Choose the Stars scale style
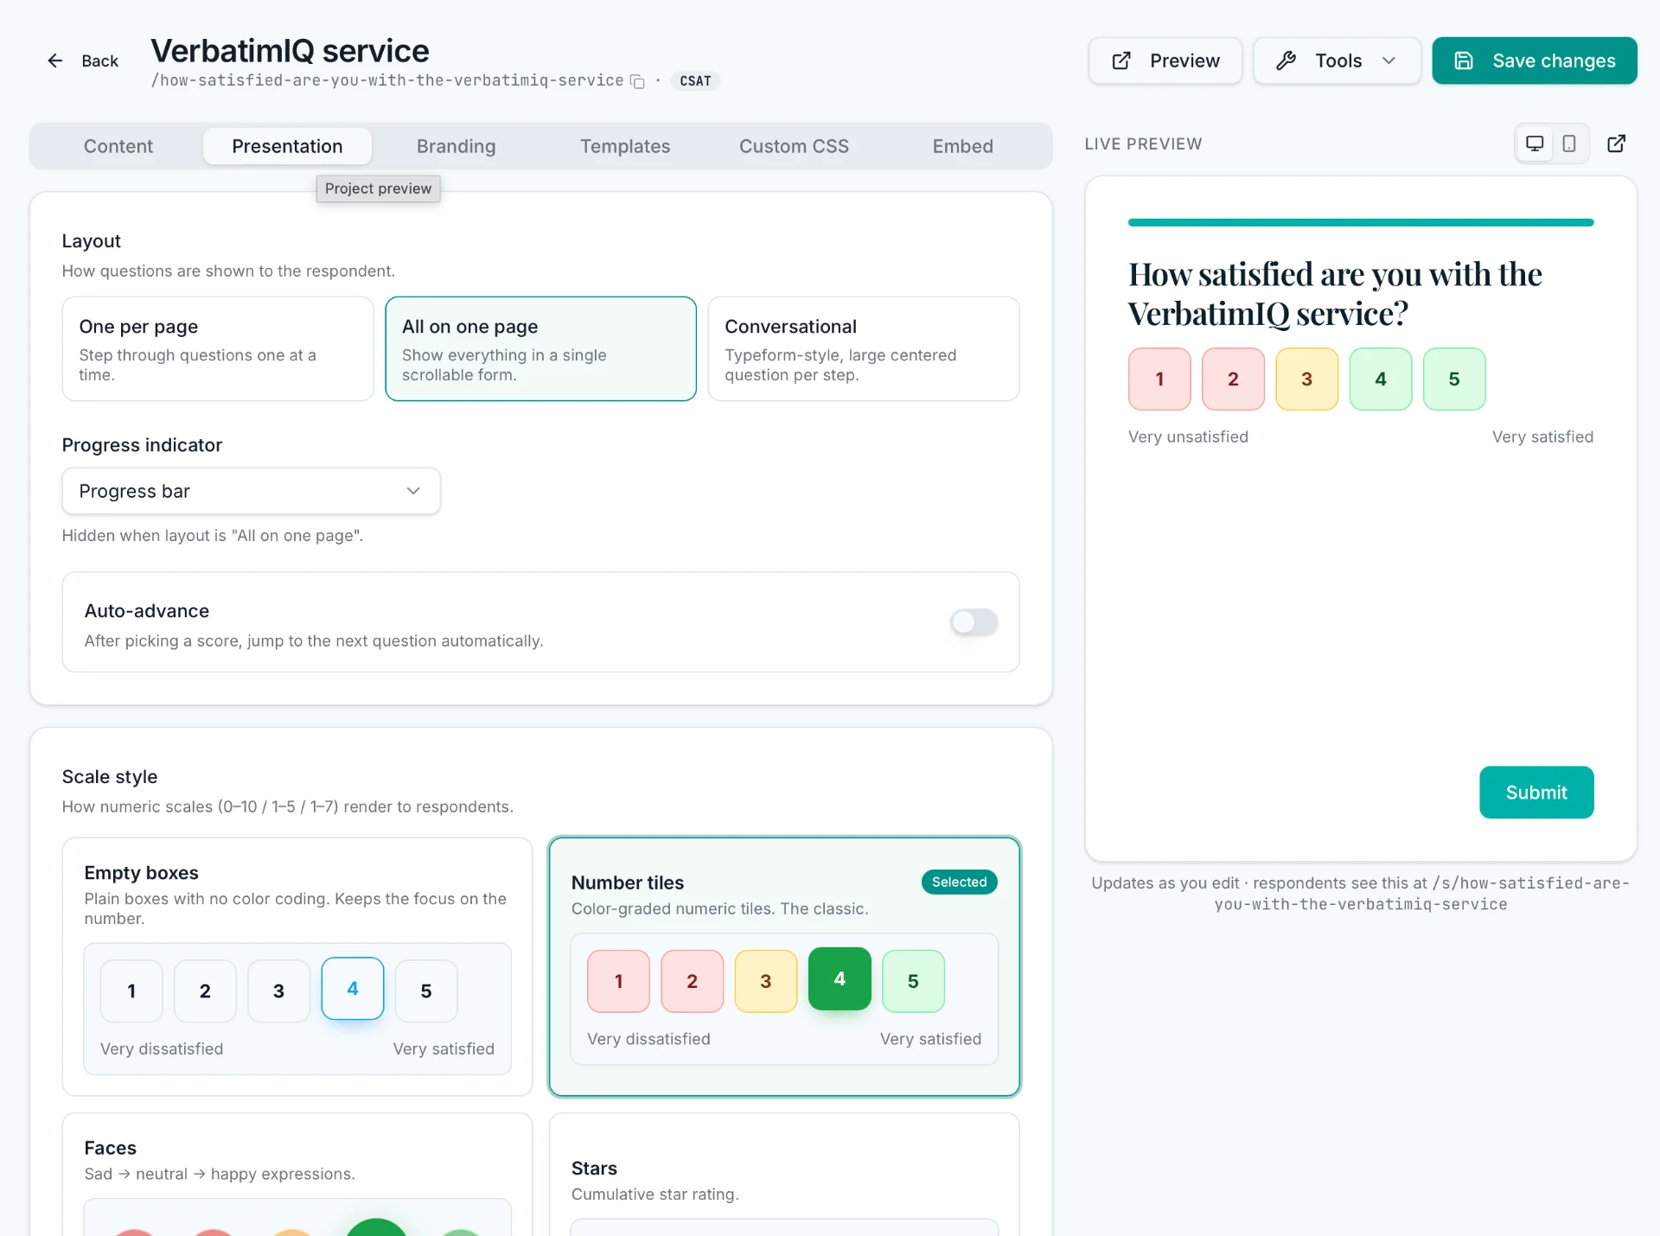This screenshot has width=1660, height=1236. point(784,1174)
